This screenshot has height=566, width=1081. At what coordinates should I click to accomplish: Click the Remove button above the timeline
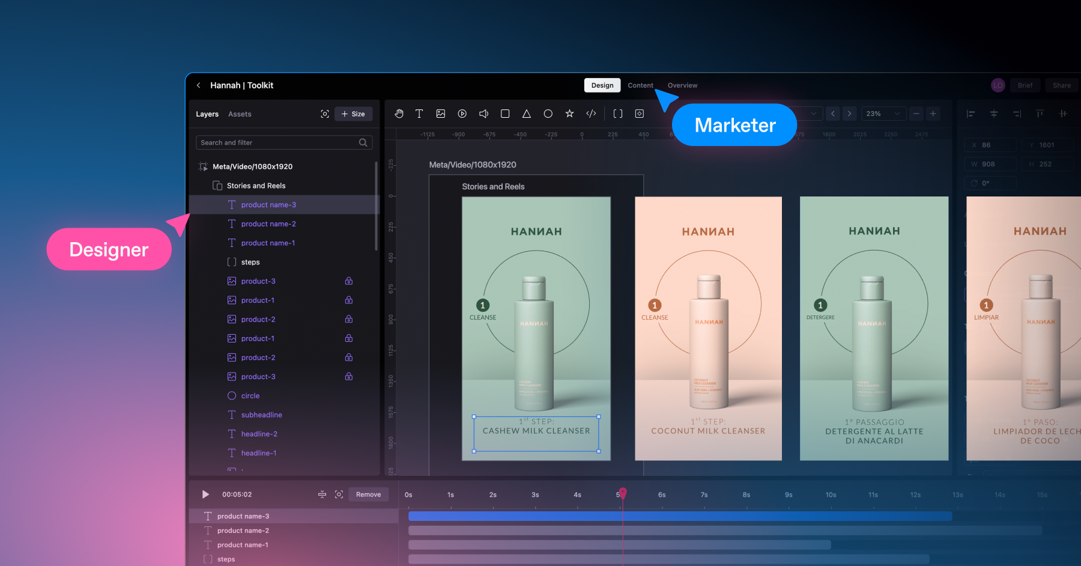click(368, 494)
